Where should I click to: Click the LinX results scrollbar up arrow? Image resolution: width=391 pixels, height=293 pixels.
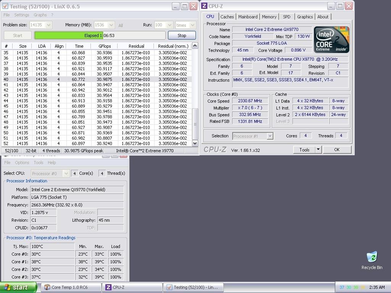(x=195, y=46)
